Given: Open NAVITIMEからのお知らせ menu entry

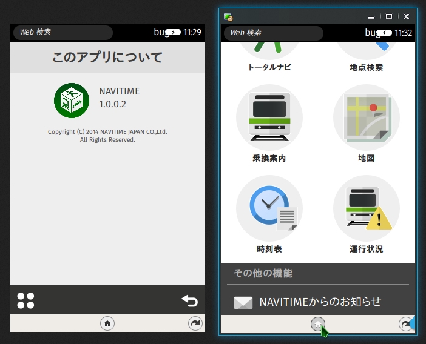Looking at the screenshot, I should click(318, 302).
